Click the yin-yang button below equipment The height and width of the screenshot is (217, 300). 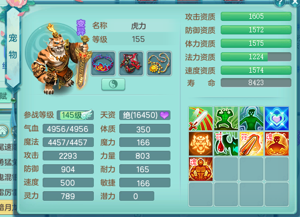pos(113,84)
